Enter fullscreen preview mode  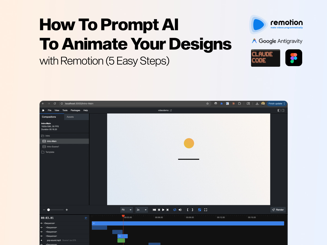coord(206,210)
